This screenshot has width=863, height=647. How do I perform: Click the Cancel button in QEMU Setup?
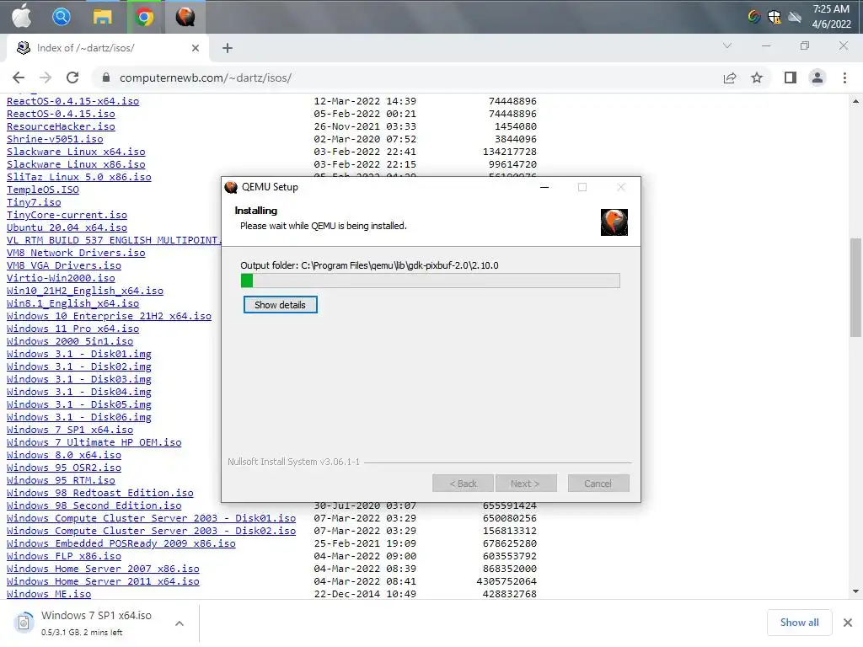coord(598,484)
